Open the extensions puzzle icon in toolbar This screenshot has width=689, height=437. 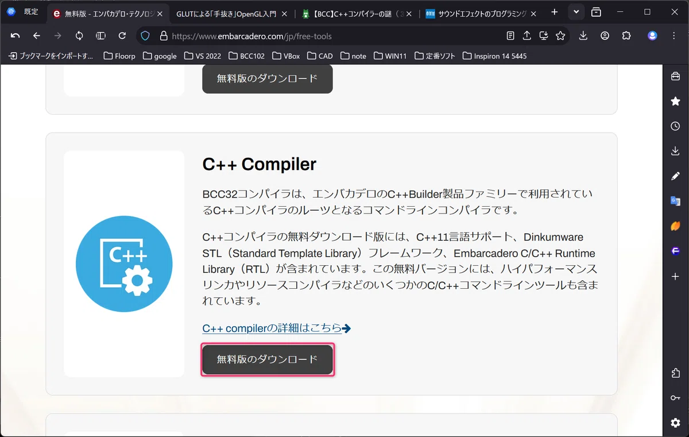click(x=626, y=36)
